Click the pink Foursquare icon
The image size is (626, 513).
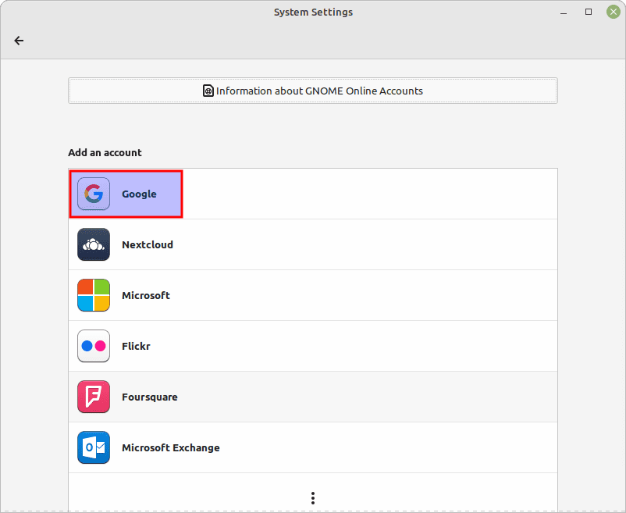[94, 397]
